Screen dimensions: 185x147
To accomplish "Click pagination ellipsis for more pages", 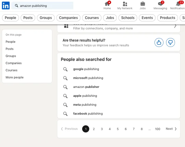I will tap(150, 129).
